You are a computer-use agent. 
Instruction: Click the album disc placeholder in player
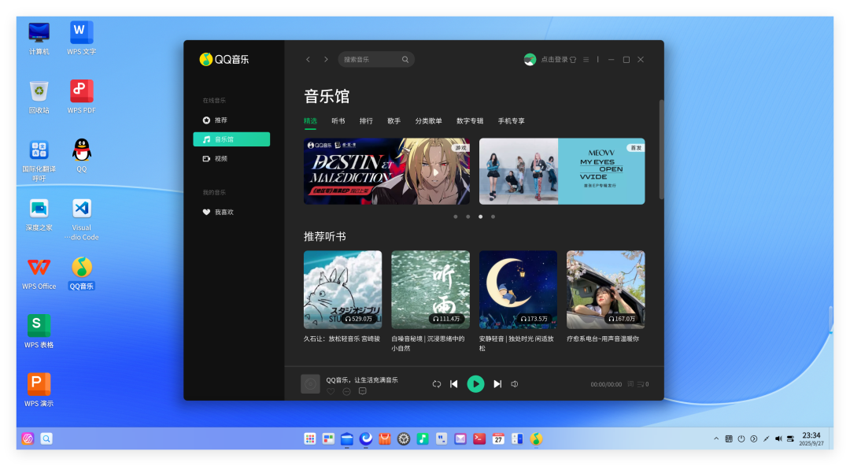click(311, 384)
